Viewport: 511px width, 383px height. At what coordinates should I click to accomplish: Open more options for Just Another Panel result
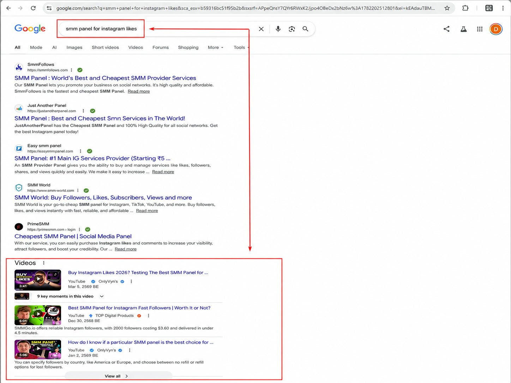coord(83,111)
